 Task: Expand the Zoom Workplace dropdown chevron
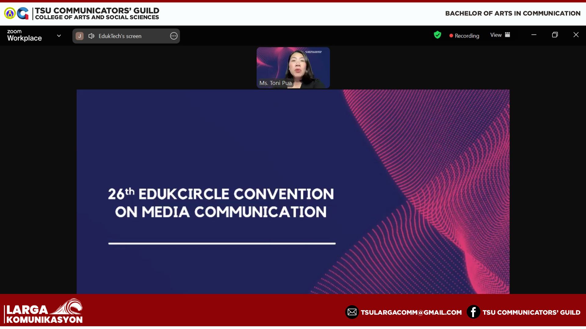(59, 36)
